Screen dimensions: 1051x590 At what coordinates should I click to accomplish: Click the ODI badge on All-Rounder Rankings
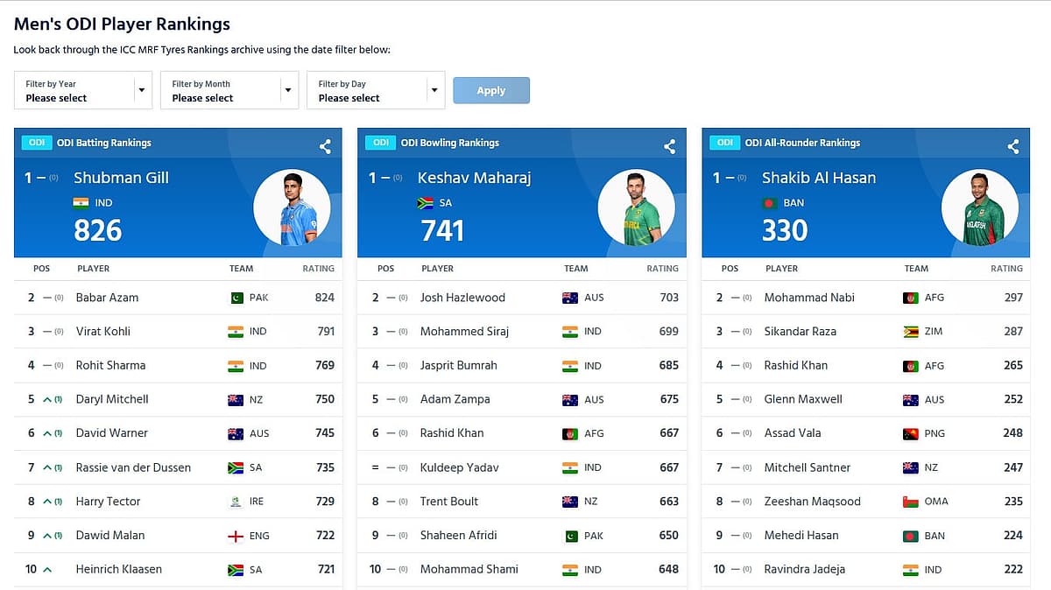[725, 143]
